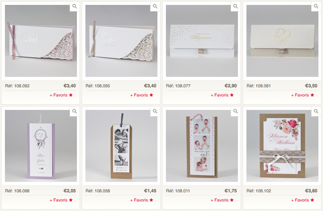Viewport: 323px width, 211px height.
Task: Click + Favoris under Réf 108.077
Action: coord(222,95)
